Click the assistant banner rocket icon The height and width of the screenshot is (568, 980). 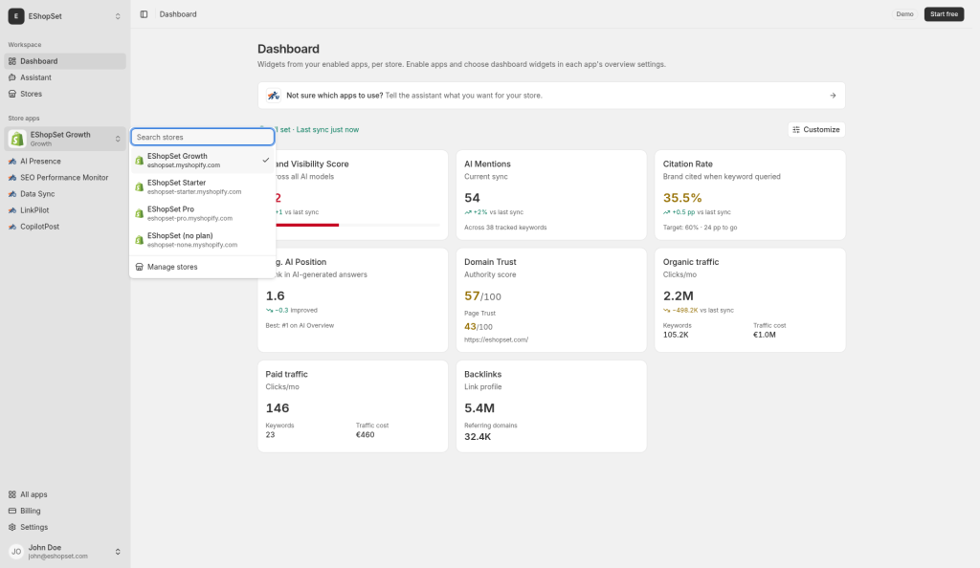[273, 96]
